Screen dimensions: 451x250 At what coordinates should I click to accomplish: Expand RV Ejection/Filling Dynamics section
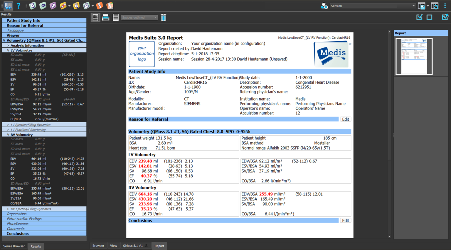pos(8,209)
